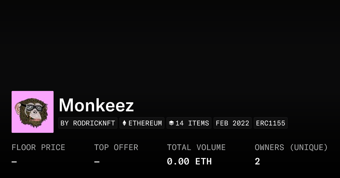Open the BY RODRICKNFT creator badge

point(88,123)
